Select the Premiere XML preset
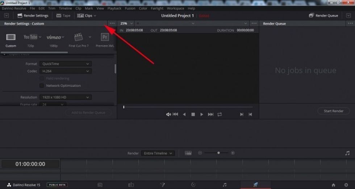The width and height of the screenshot is (355, 189). (105, 37)
